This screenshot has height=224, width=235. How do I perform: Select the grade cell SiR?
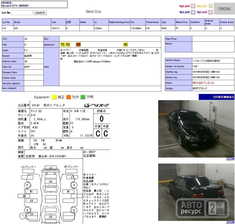[32, 28]
